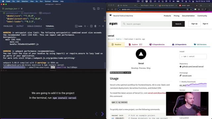Click the Sign In link
The width and height of the screenshot is (212, 119).
(205, 24)
